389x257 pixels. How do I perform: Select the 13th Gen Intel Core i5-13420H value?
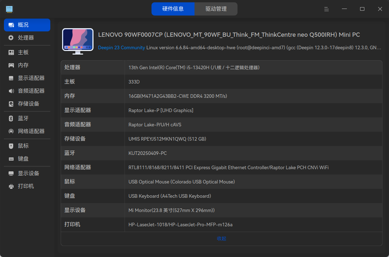[194, 68]
